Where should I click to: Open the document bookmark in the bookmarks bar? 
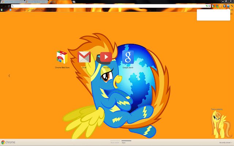coord(18,10)
